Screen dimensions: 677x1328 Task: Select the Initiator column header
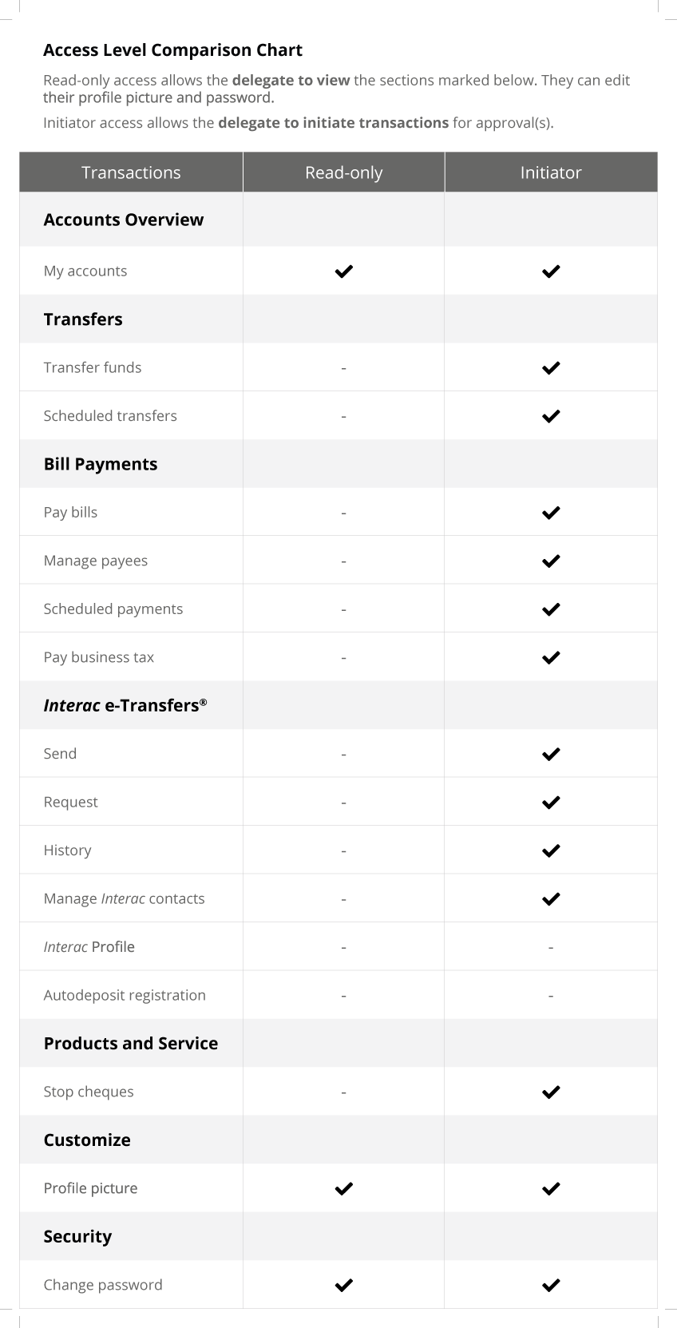click(551, 172)
